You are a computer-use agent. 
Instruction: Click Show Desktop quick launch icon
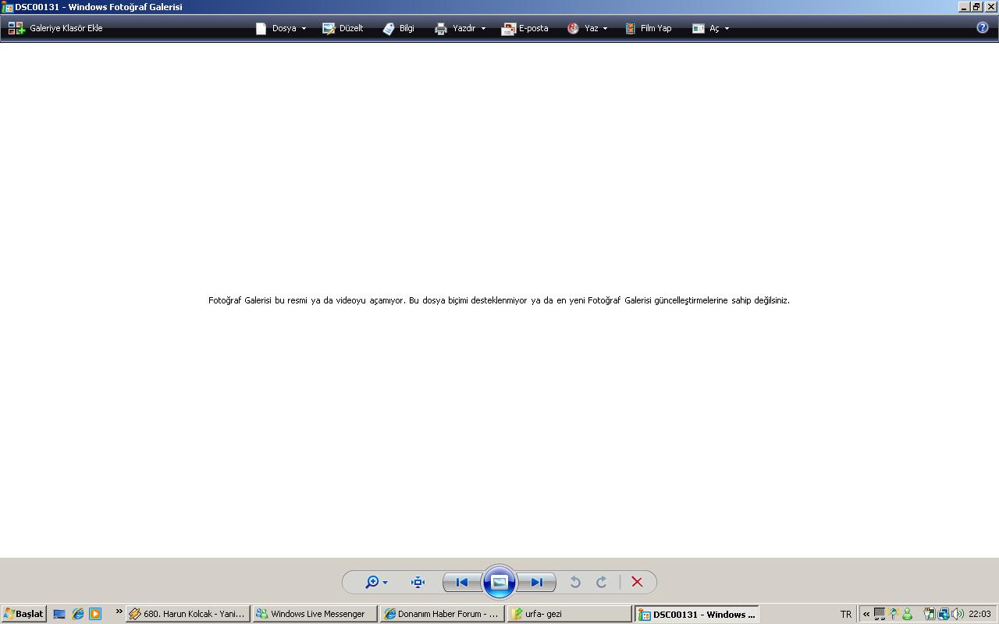coord(59,614)
